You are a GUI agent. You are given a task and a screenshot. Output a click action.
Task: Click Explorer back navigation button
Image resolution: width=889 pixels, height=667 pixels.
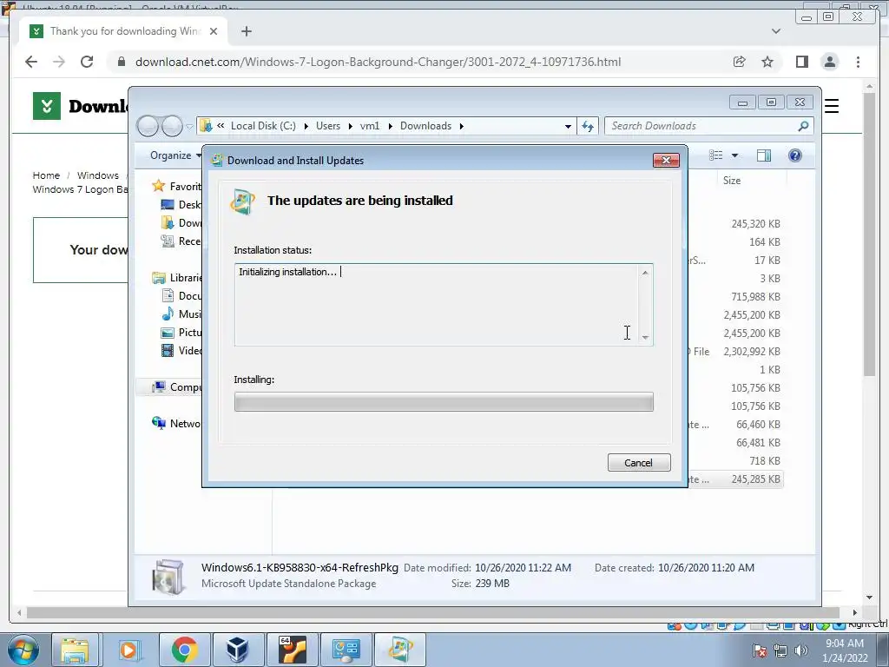tap(148, 126)
